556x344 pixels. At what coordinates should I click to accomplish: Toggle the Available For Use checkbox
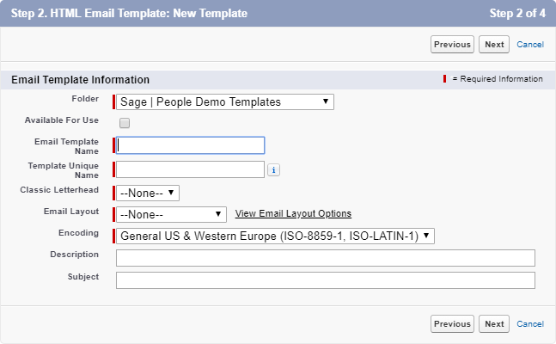click(x=125, y=123)
